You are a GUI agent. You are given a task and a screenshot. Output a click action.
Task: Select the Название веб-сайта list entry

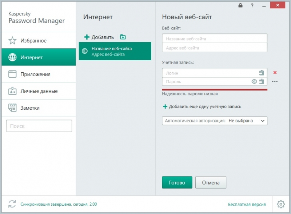point(115,51)
